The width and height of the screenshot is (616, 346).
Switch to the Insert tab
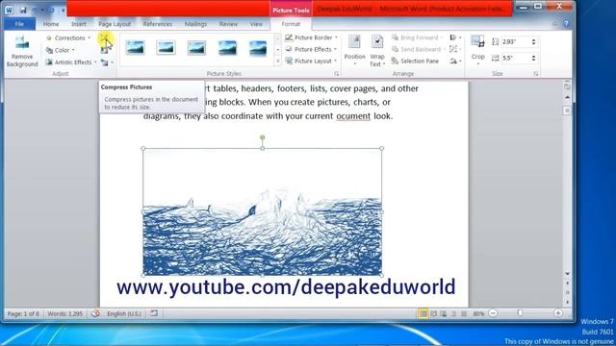pyautogui.click(x=79, y=24)
